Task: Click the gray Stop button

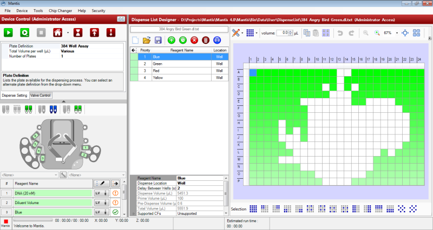Action: coord(41,32)
